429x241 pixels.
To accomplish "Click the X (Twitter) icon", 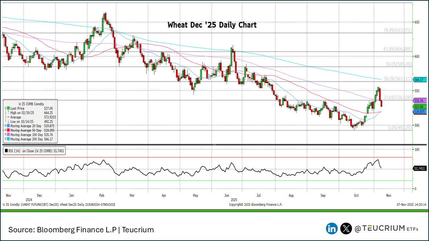I will [346, 229].
